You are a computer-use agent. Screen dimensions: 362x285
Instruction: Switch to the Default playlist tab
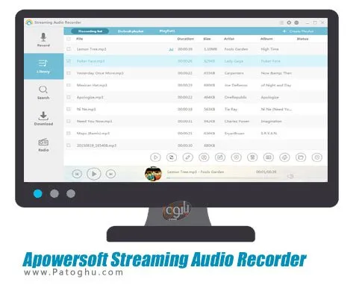[131, 31]
